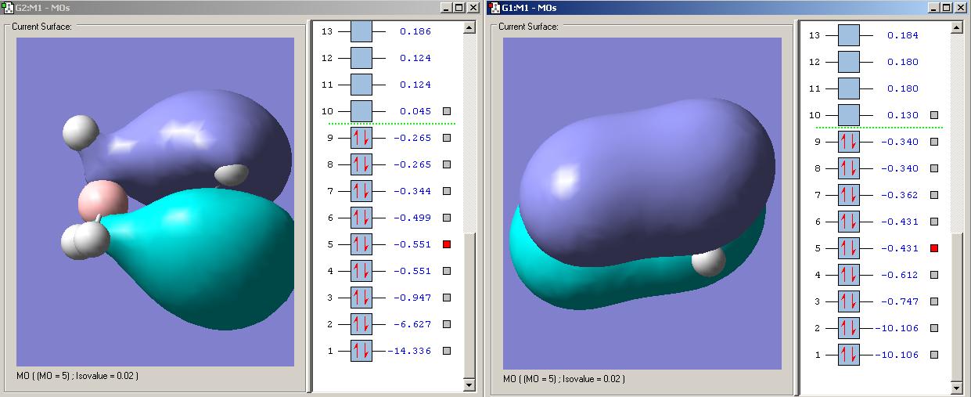The width and height of the screenshot is (971, 397).
Task: Click scroll-down arrow in G2:M1 orbital list
Action: (x=469, y=384)
